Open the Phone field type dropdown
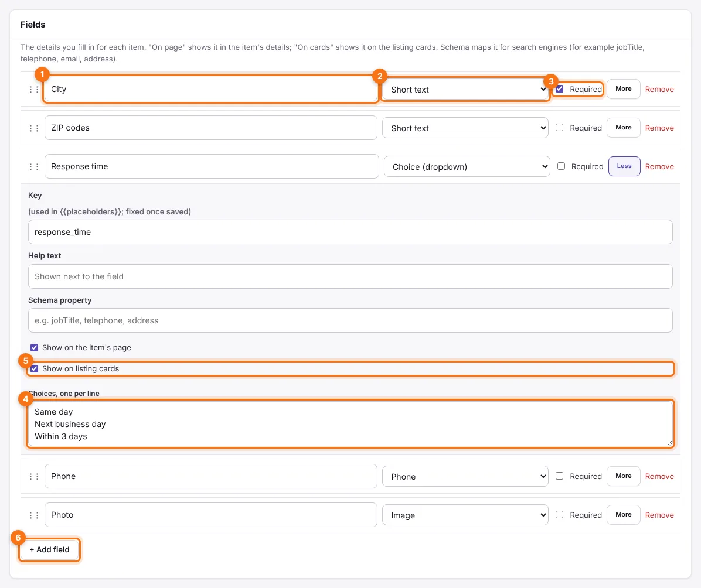The width and height of the screenshot is (701, 588). coord(465,477)
